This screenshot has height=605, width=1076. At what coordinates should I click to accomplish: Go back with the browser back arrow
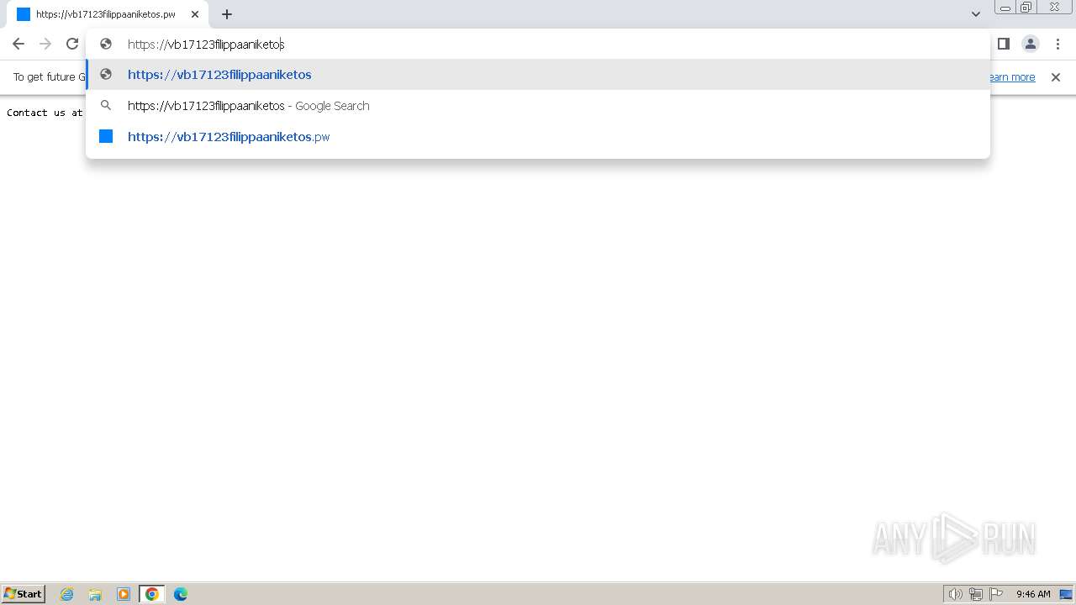tap(18, 44)
